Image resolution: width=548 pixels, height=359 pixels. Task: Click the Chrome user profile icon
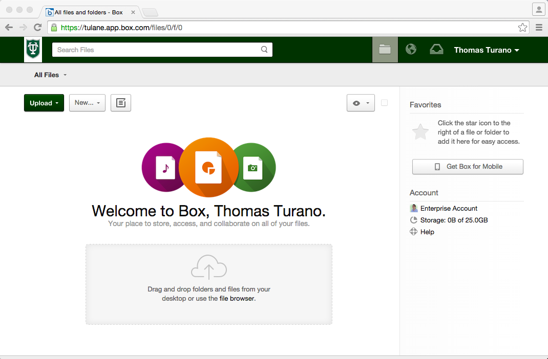(x=539, y=9)
